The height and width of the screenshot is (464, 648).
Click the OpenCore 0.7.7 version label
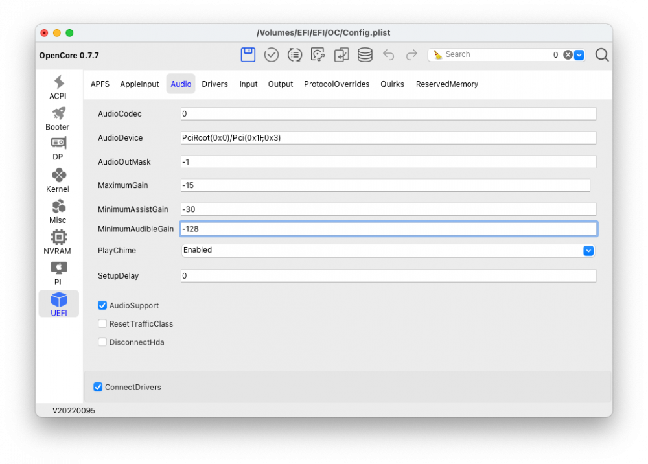69,55
